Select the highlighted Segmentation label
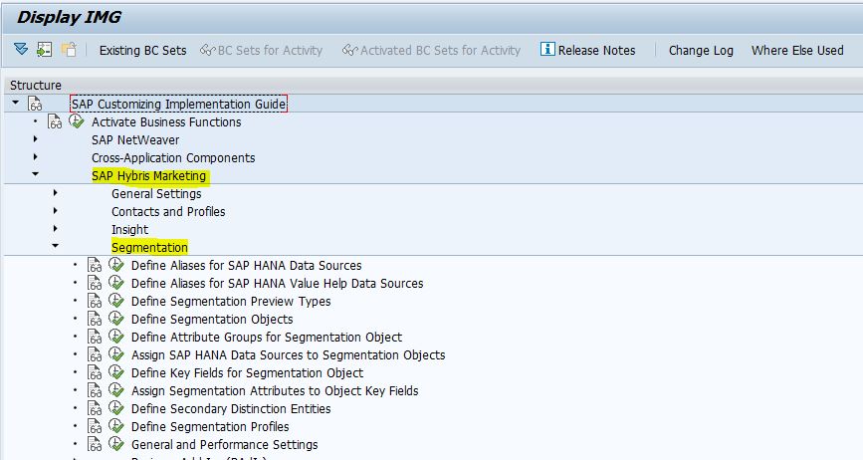The height and width of the screenshot is (460, 863). point(149,247)
